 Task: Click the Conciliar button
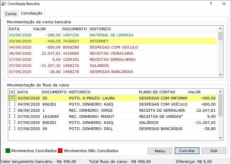tap(187, 151)
